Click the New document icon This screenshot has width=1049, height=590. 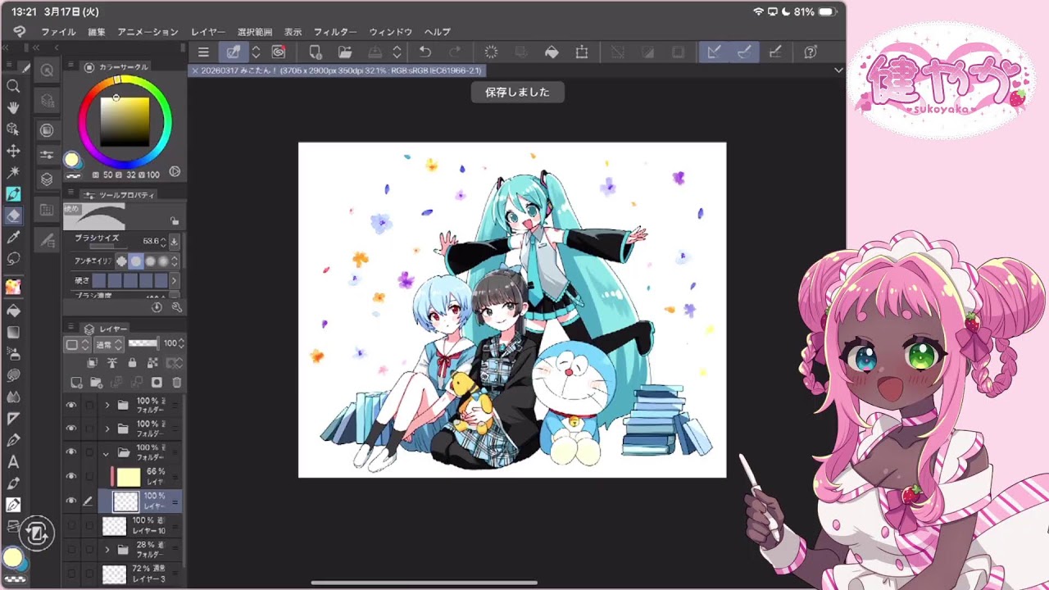point(315,52)
